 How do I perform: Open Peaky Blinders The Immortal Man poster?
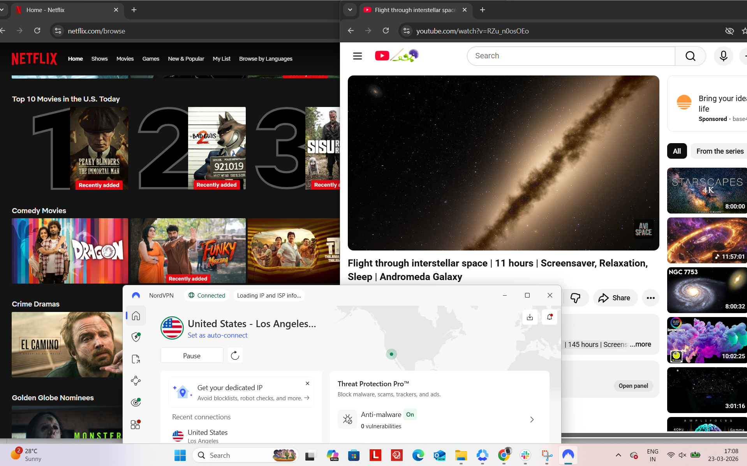click(x=99, y=148)
